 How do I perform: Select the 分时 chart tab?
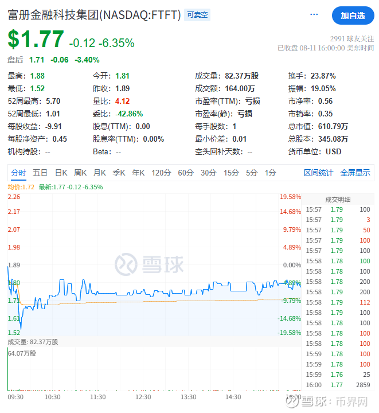click(18, 173)
